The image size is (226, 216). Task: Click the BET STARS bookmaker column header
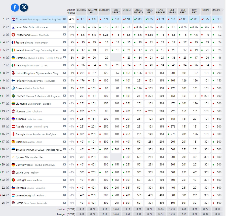pyautogui.click(x=172, y=11)
